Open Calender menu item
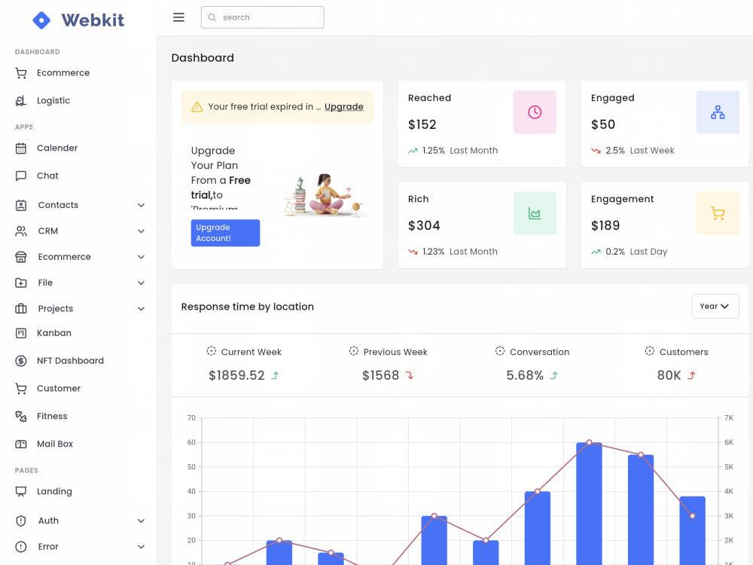 [57, 148]
